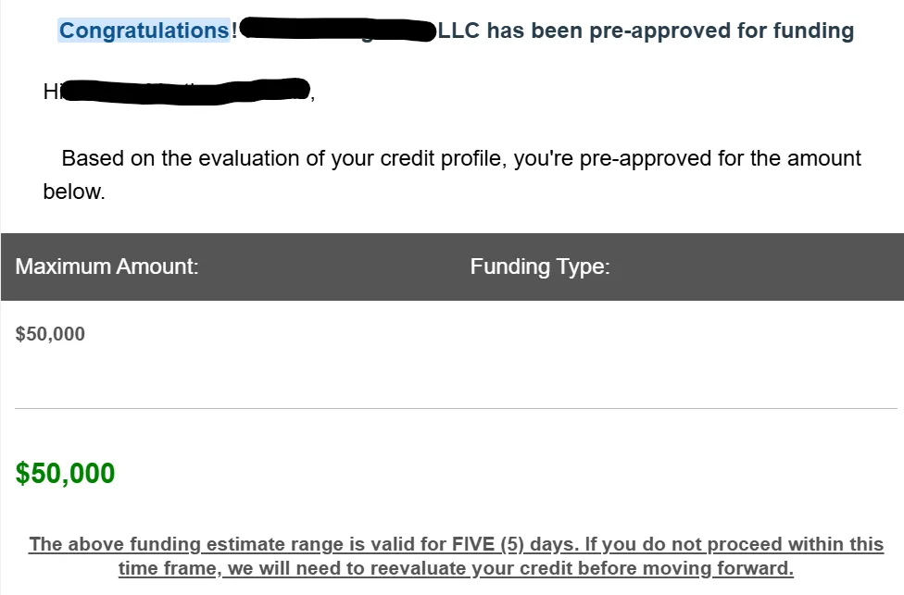Screen dimensions: 904x595
Task: Click the horizontal divider line under the table
Action: click(456, 408)
